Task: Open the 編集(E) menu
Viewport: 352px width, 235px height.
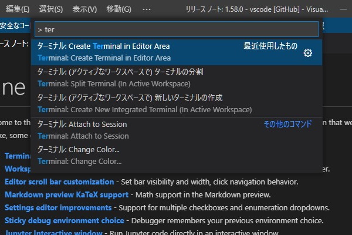Action: [18, 9]
